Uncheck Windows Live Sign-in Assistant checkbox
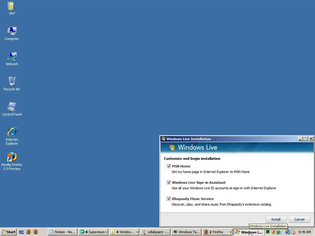 169,183
